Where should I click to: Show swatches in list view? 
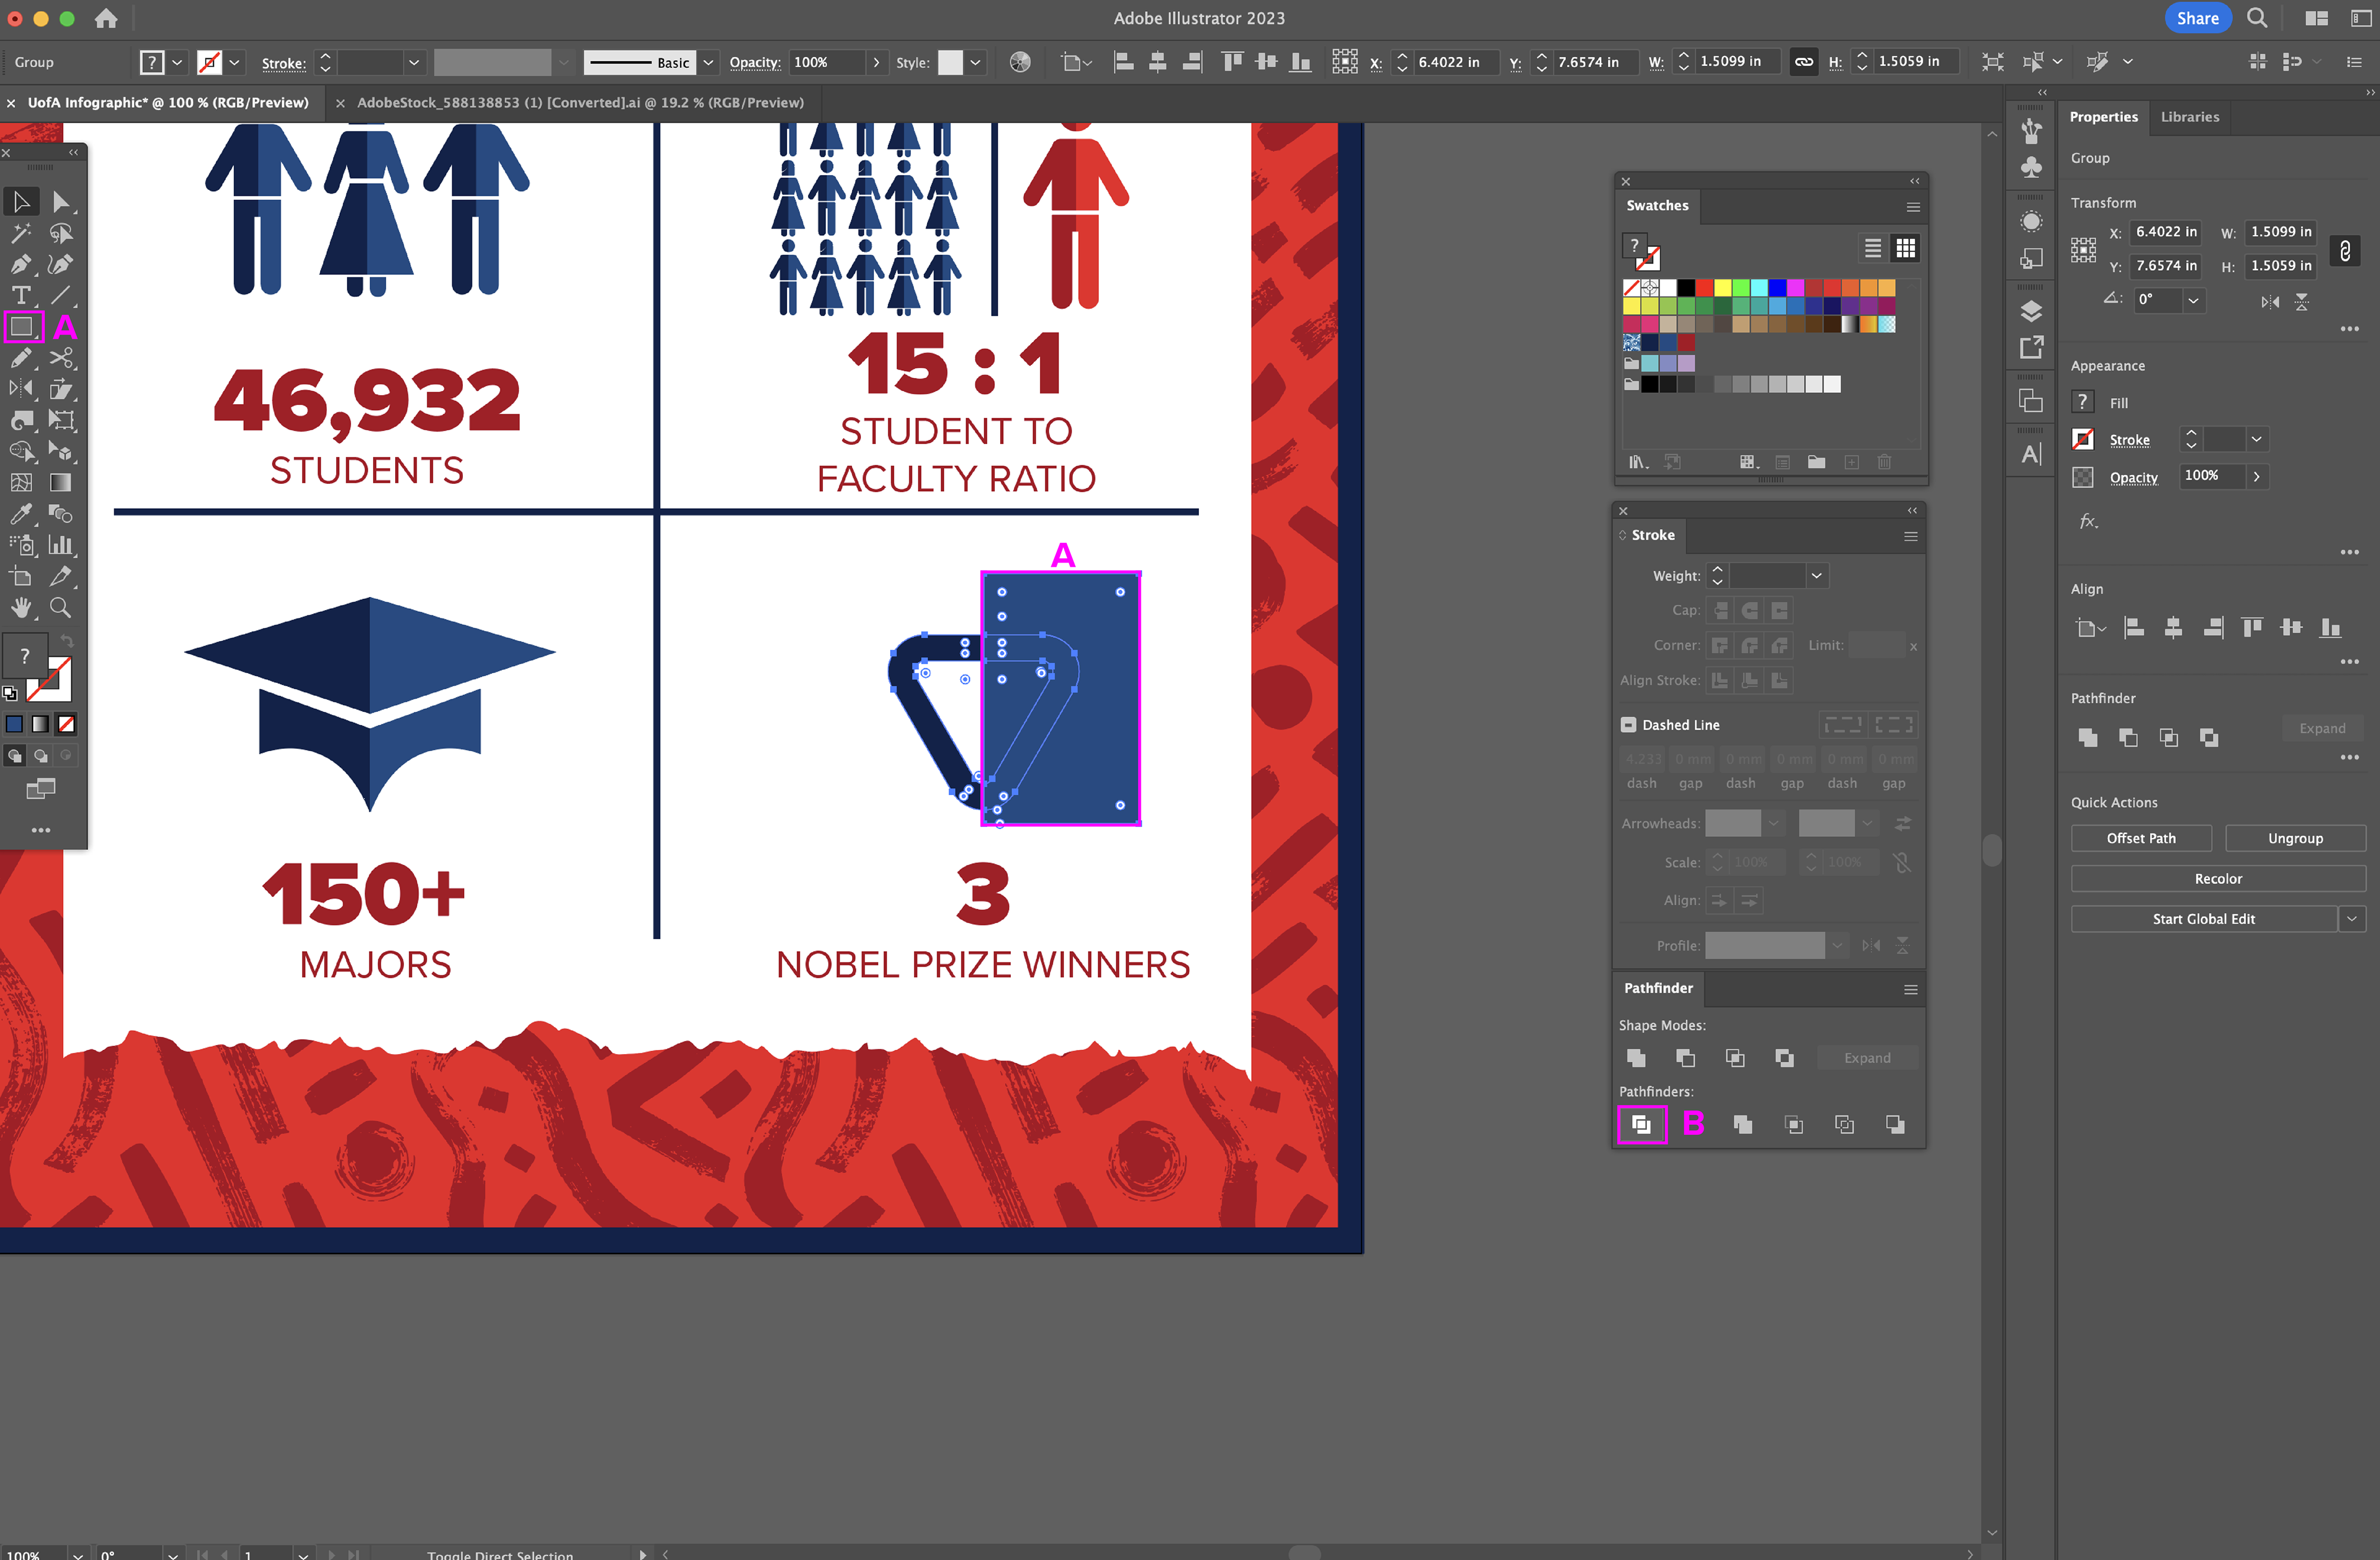pos(1872,248)
